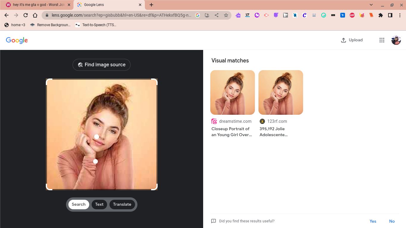Switch Lens to Text mode
The image size is (406, 228).
point(99,204)
